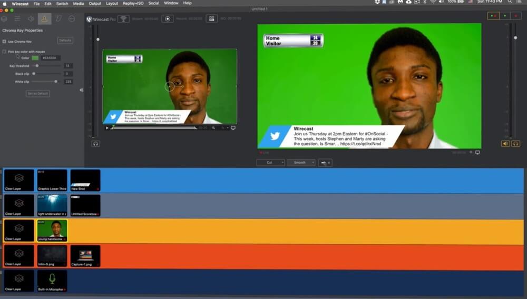Open the Switch menu

[62, 3]
